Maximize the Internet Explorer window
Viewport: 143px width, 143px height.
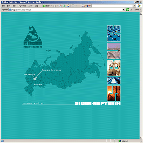coord(138,2)
